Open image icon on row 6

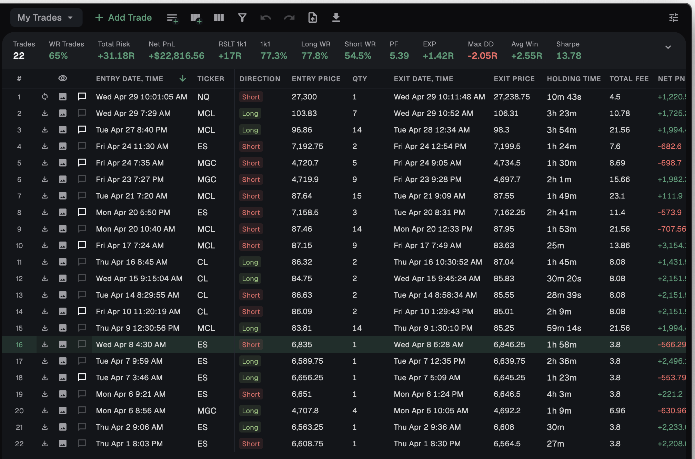63,179
